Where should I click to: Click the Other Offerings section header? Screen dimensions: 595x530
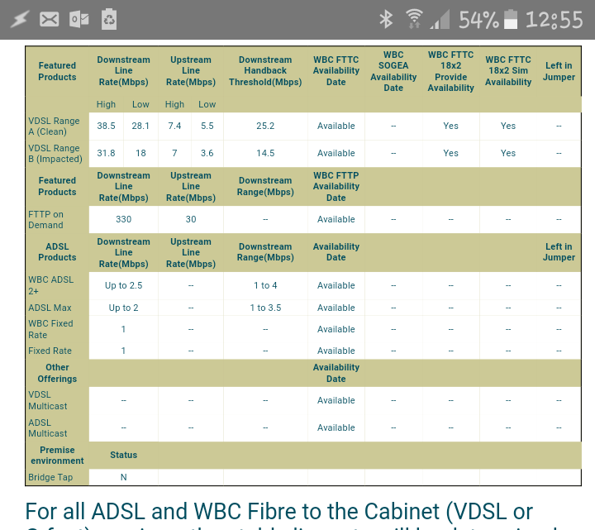click(x=57, y=373)
